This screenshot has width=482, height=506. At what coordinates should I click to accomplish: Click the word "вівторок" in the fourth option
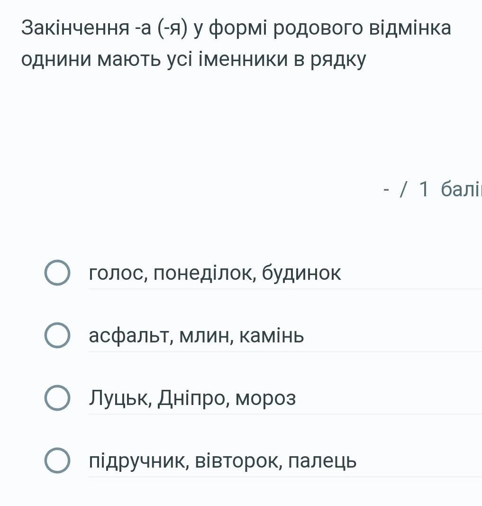tap(237, 461)
